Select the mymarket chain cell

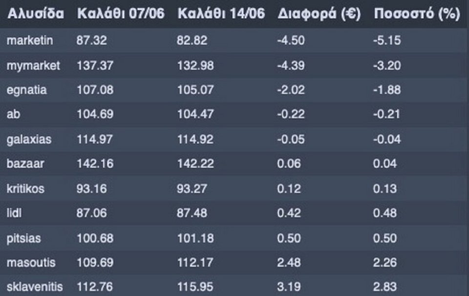[33, 66]
